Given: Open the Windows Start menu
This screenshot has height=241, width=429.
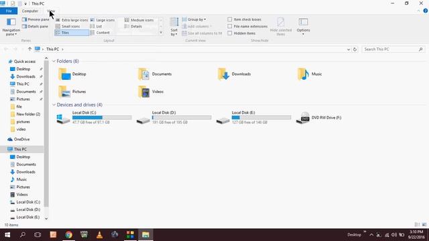Looking at the screenshot, I should (7, 235).
